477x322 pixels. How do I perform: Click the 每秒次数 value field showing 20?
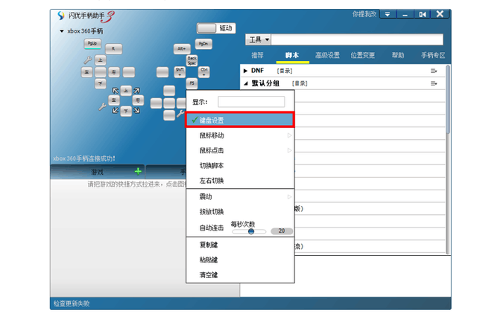282,231
